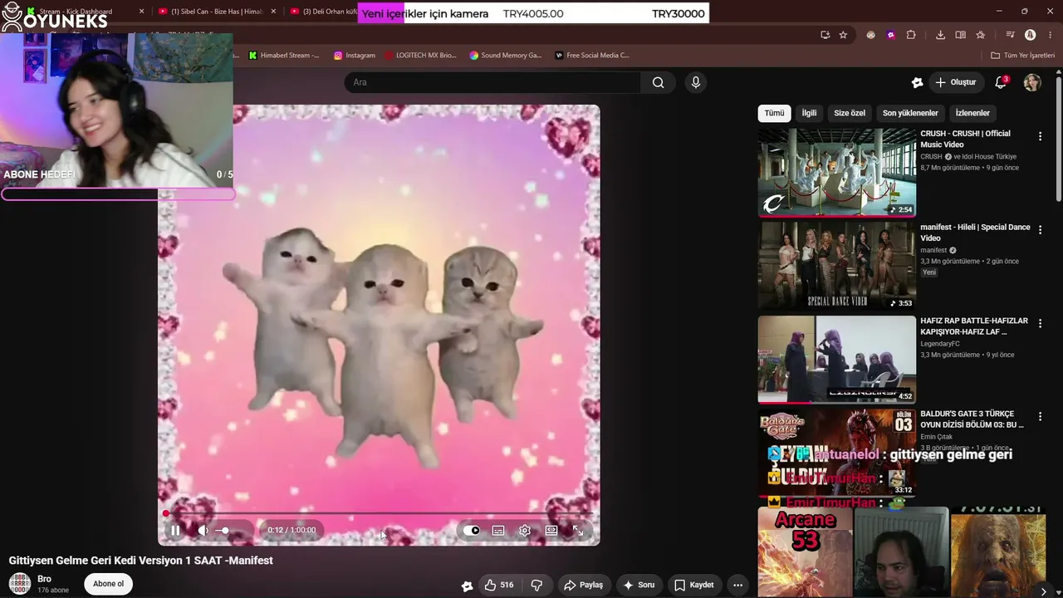The height and width of the screenshot is (598, 1063).
Task: Select the İzlenenler filter chip
Action: coord(972,113)
